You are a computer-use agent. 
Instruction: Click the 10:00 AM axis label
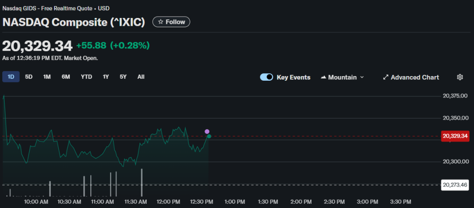click(x=36, y=202)
